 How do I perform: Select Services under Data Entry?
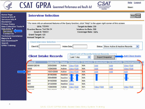pyautogui.click(x=8, y=31)
